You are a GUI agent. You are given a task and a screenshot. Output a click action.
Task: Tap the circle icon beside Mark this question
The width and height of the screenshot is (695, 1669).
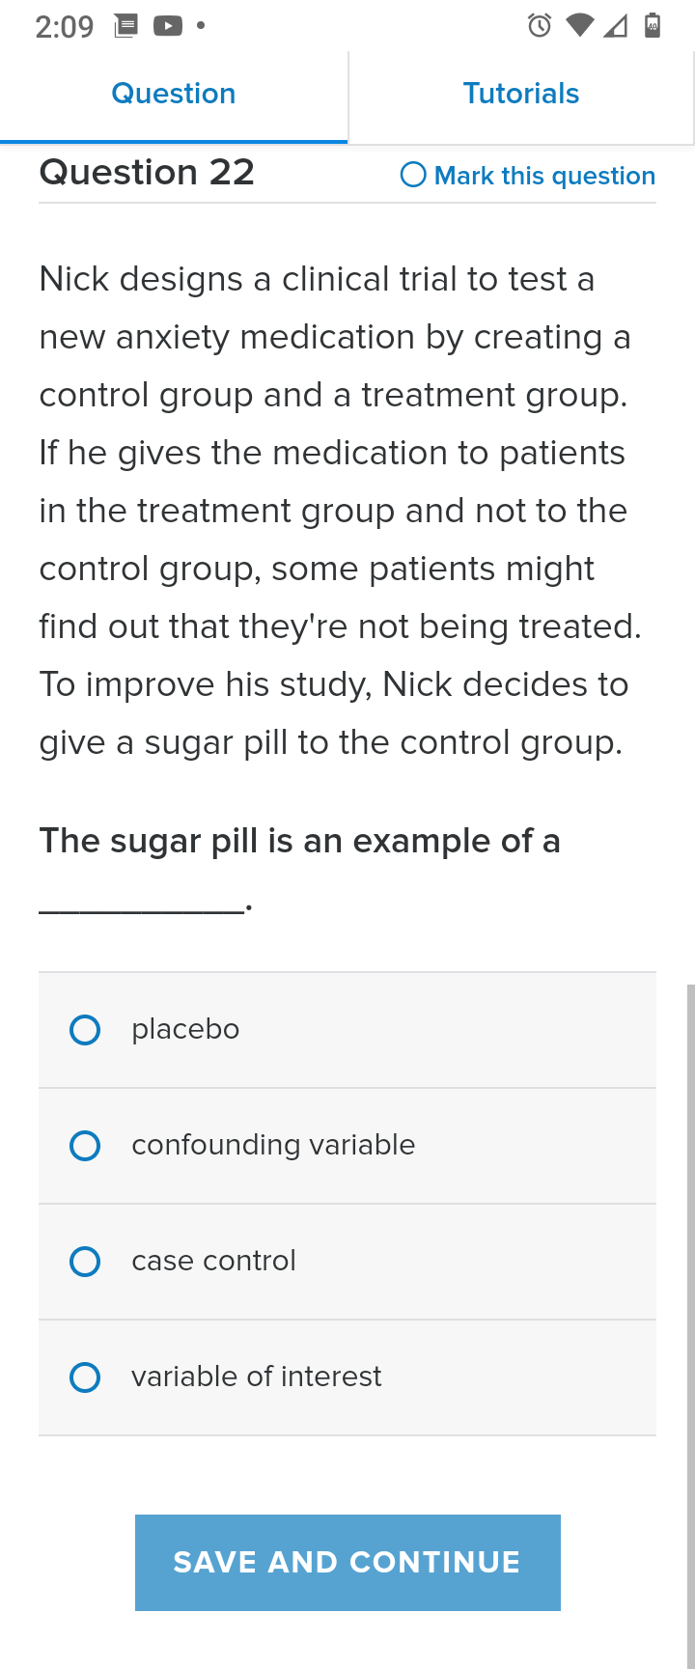click(x=413, y=175)
